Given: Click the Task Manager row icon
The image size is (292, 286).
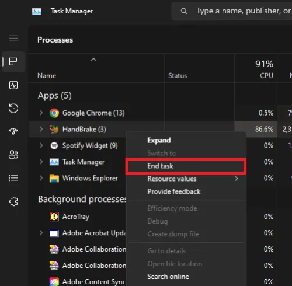Looking at the screenshot, I should tap(54, 162).
